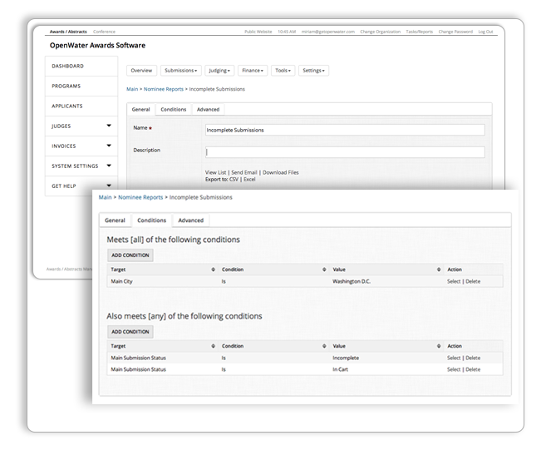
Task: Click Add Condition under Also meets [any]
Action: click(x=130, y=332)
